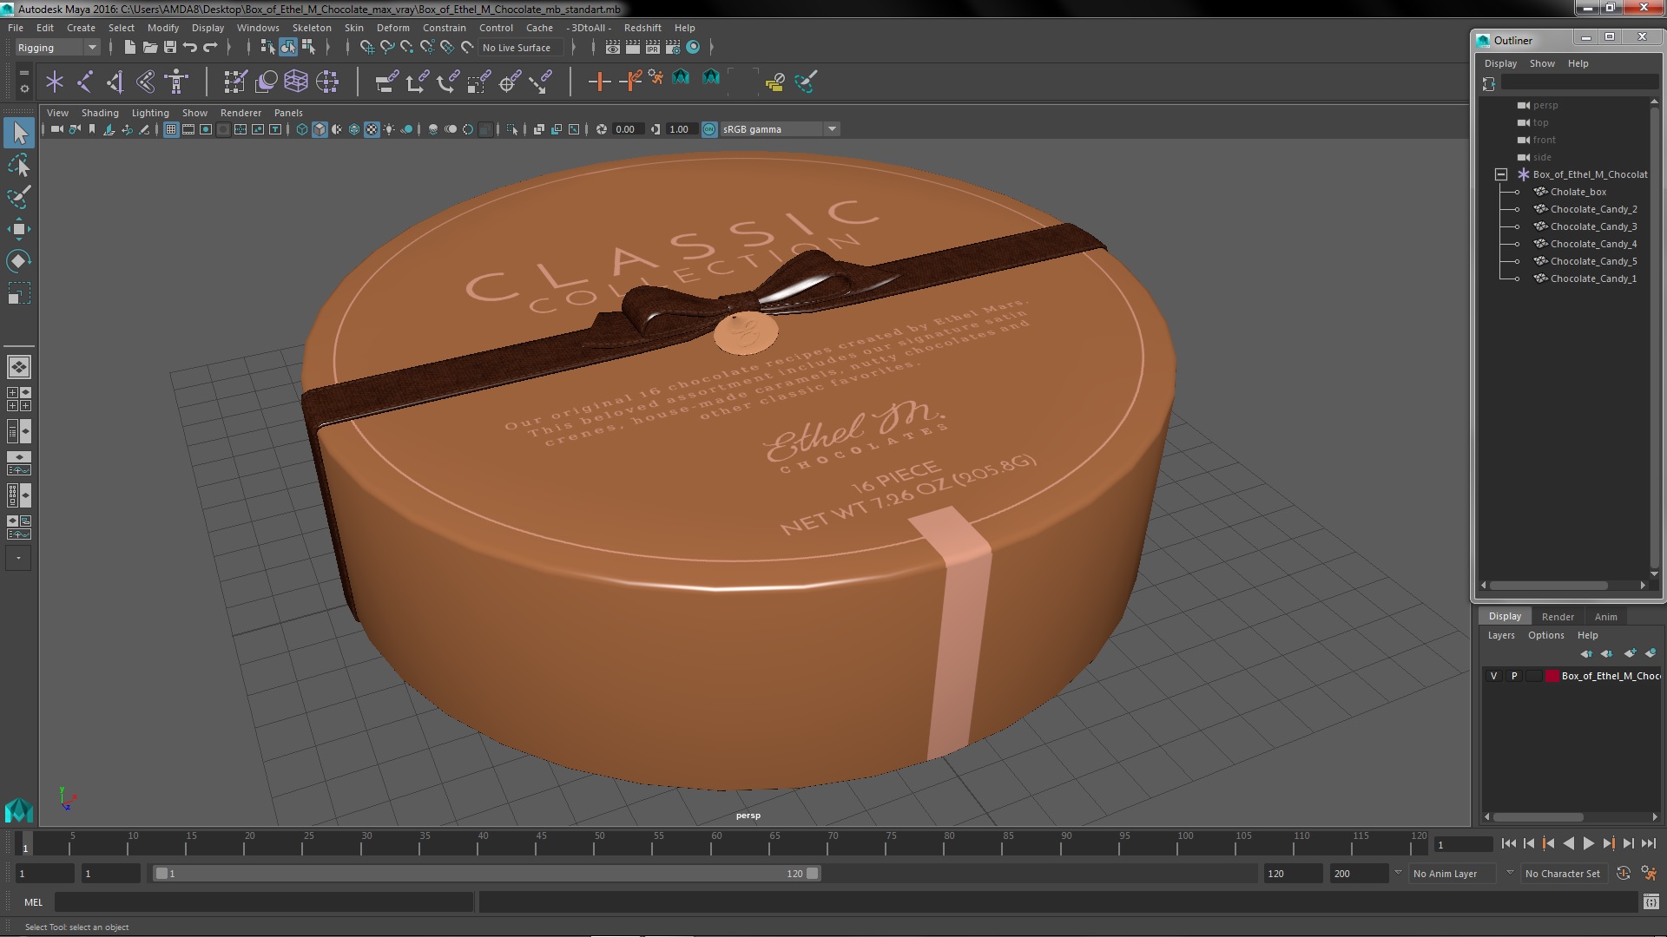Toggle snap to grids icon

click(x=366, y=48)
